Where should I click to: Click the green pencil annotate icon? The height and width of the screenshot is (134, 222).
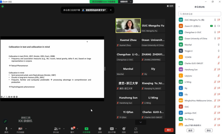click(5, 121)
